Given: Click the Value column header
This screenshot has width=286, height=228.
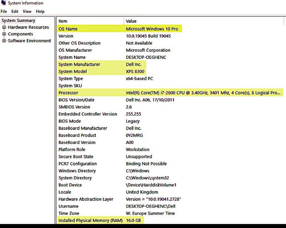Looking at the screenshot, I should [x=131, y=21].
